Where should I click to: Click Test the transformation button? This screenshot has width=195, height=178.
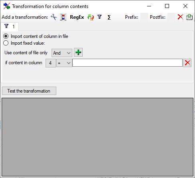click(x=29, y=91)
